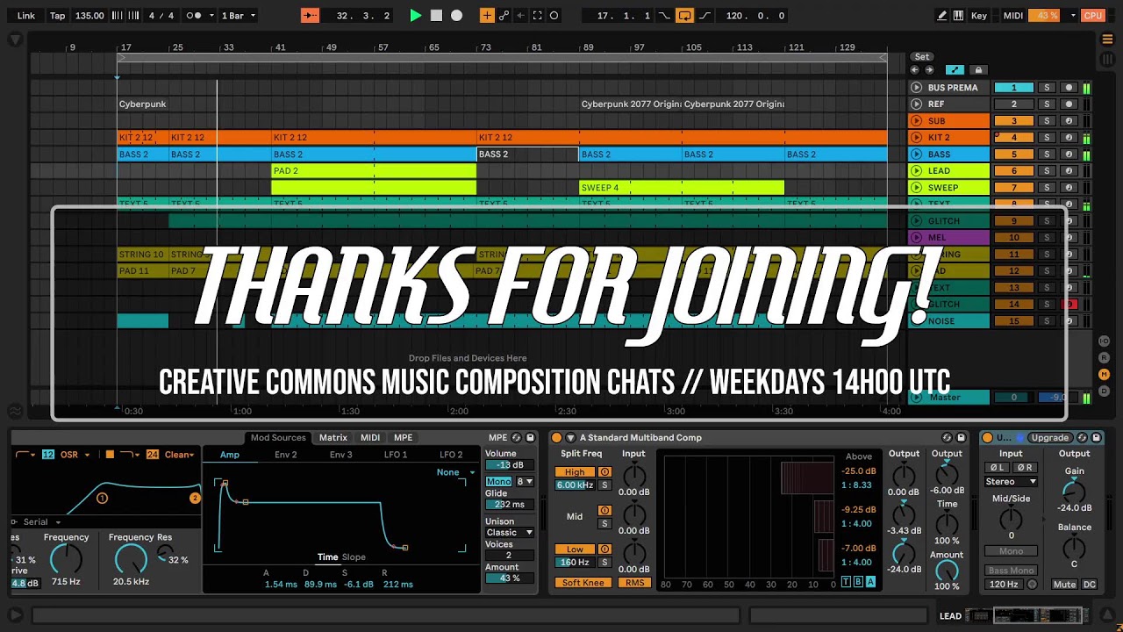
Task: Toggle the DC filter button
Action: [x=1090, y=585]
